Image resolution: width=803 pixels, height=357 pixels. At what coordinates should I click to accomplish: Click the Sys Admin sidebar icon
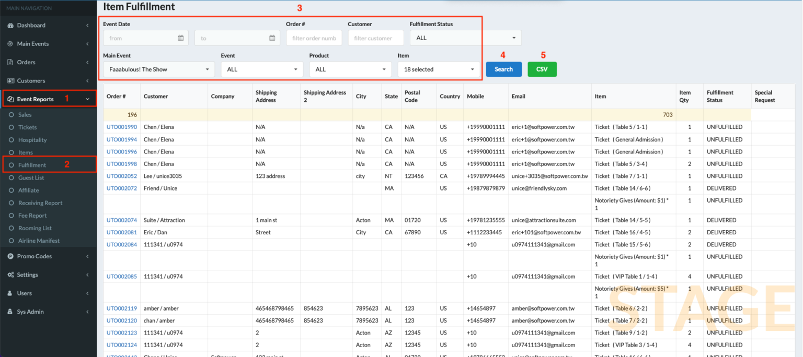click(10, 312)
